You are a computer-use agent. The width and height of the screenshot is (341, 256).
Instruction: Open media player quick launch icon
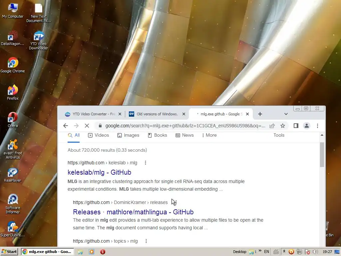click(92, 252)
